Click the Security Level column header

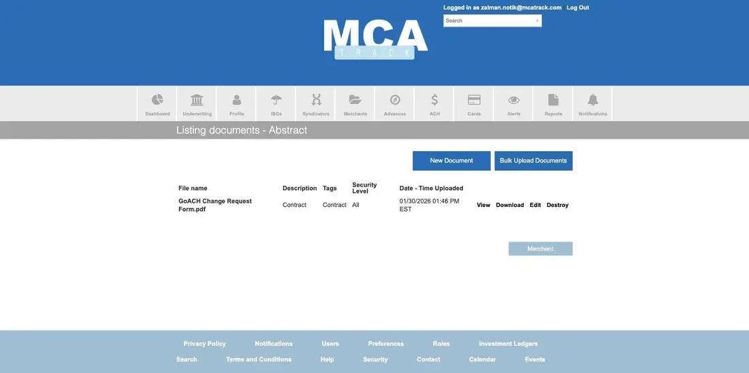coord(364,188)
